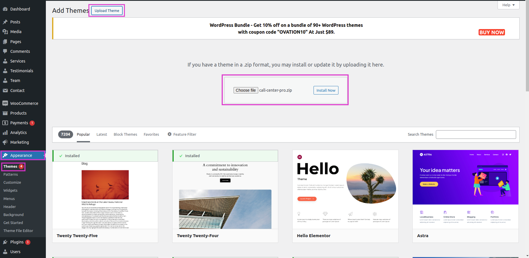Click the Choose file button
Screen dimensions: 529x258
[246, 90]
